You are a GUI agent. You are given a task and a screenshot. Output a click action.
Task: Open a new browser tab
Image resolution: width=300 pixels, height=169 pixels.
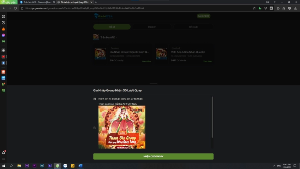click(x=96, y=2)
